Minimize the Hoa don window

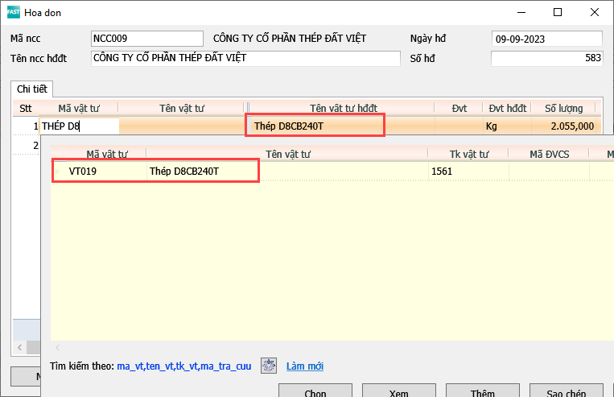(x=521, y=13)
